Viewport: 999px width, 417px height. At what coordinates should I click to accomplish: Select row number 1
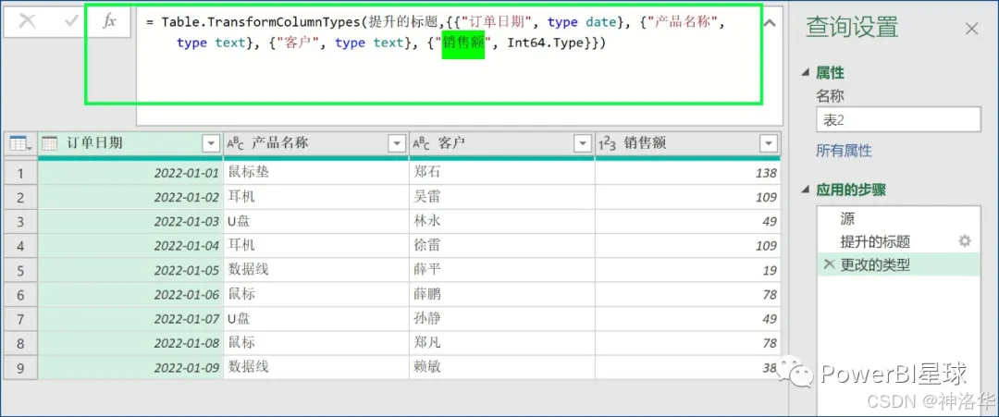[21, 173]
